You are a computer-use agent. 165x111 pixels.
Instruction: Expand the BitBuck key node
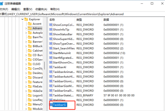coord(26,46)
